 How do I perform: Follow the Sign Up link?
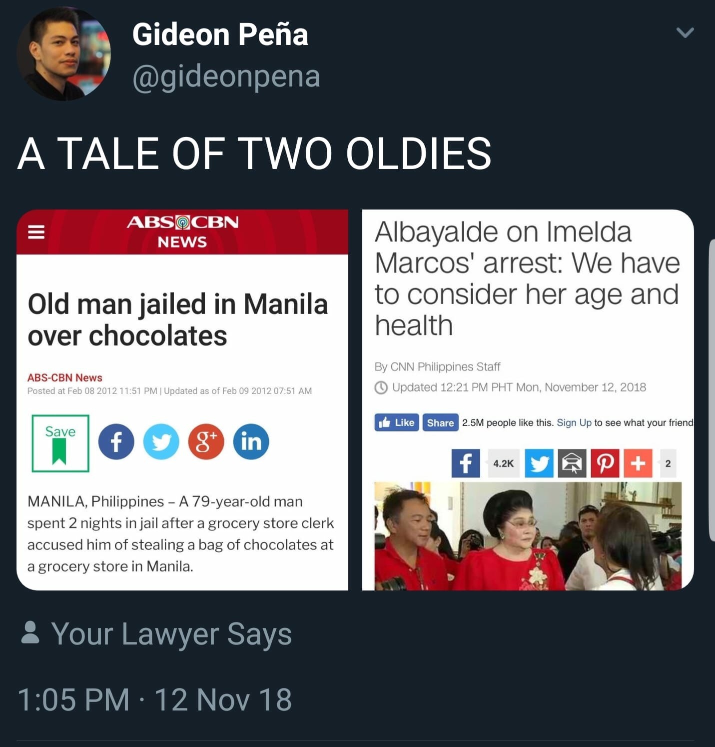click(574, 422)
